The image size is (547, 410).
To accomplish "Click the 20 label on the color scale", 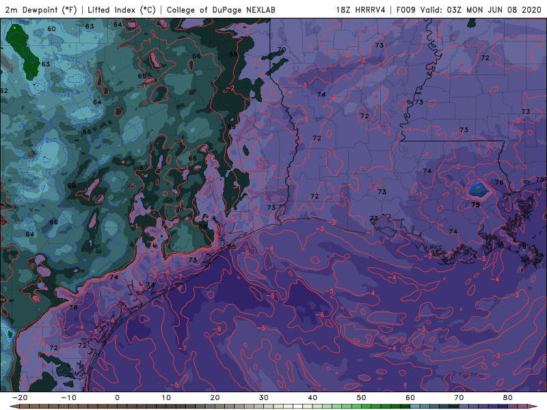I will [215, 398].
